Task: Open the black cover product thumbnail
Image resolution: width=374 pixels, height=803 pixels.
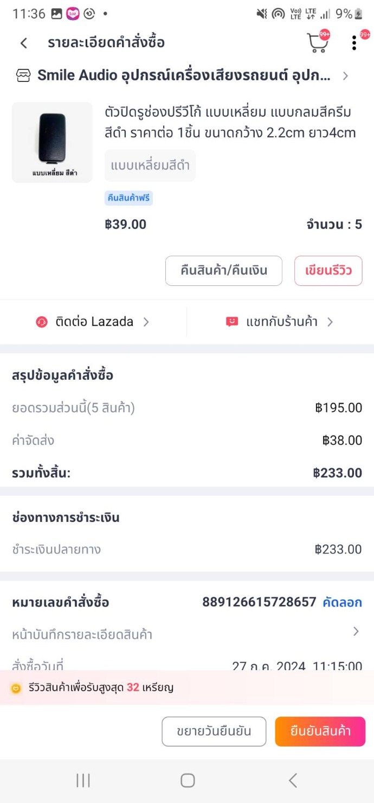Action: click(52, 142)
